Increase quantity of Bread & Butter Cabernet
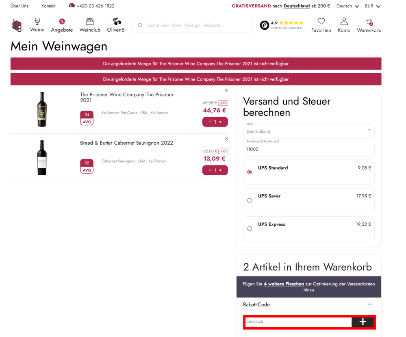406x337 pixels. 220,170
